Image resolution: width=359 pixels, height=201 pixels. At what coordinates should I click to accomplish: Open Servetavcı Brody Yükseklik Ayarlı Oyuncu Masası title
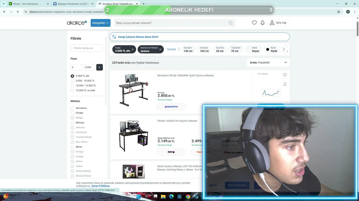pyautogui.click(x=185, y=75)
